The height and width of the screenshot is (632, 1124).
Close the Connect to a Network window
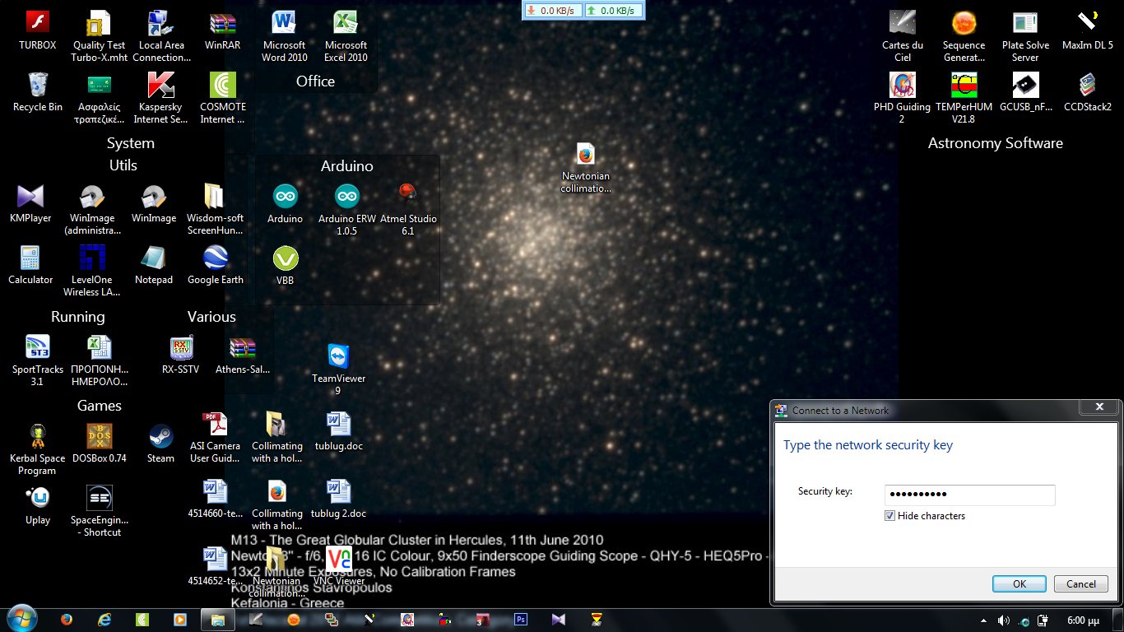tap(1100, 407)
